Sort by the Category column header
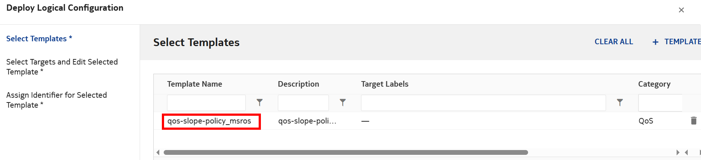 654,84
